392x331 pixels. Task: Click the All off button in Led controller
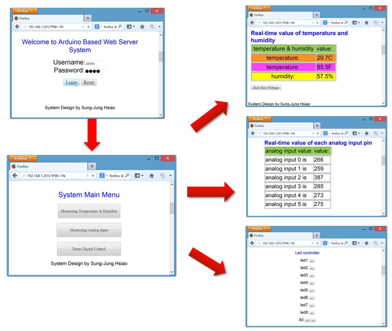pos(307,320)
